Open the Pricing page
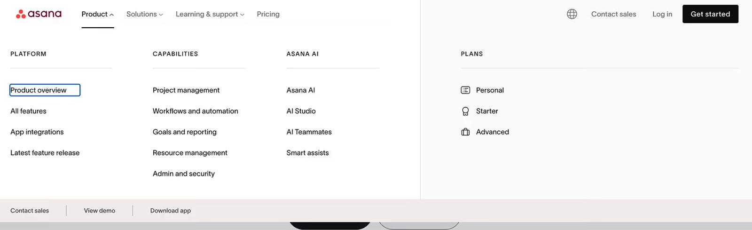This screenshot has width=752, height=230. pos(268,14)
